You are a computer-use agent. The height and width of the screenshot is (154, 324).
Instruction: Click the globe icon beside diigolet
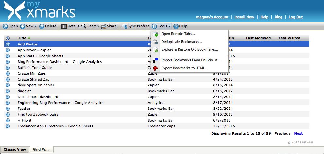(8, 91)
